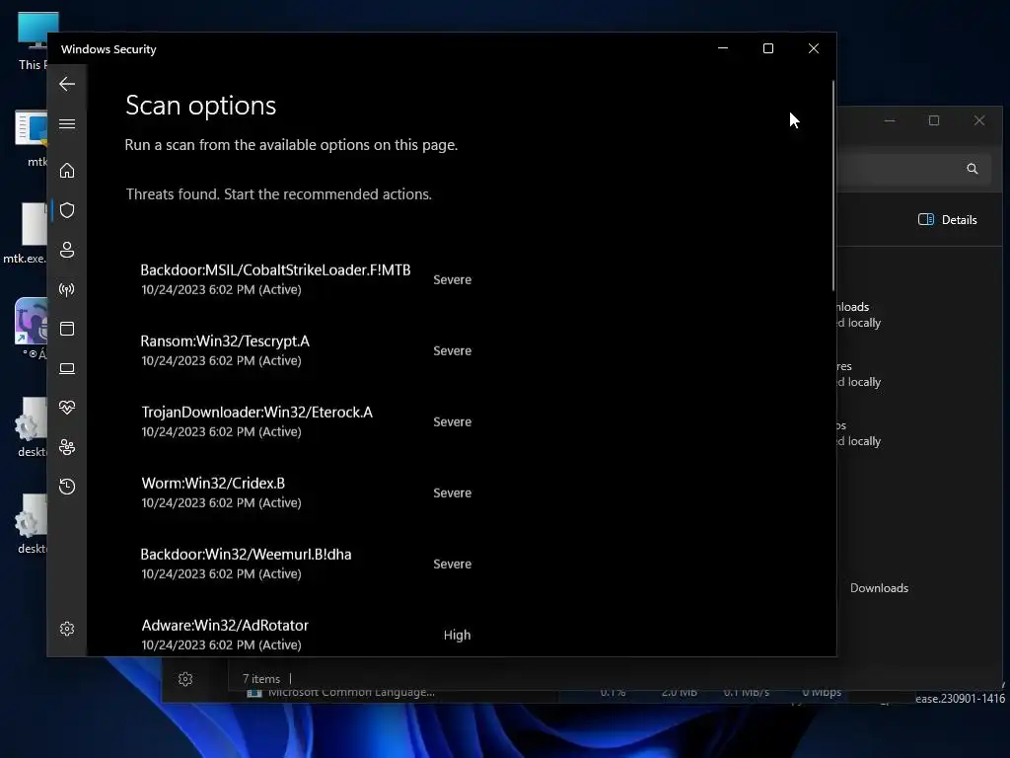Image resolution: width=1010 pixels, height=758 pixels.
Task: Open the Home section in Windows Security
Action: [x=67, y=170]
